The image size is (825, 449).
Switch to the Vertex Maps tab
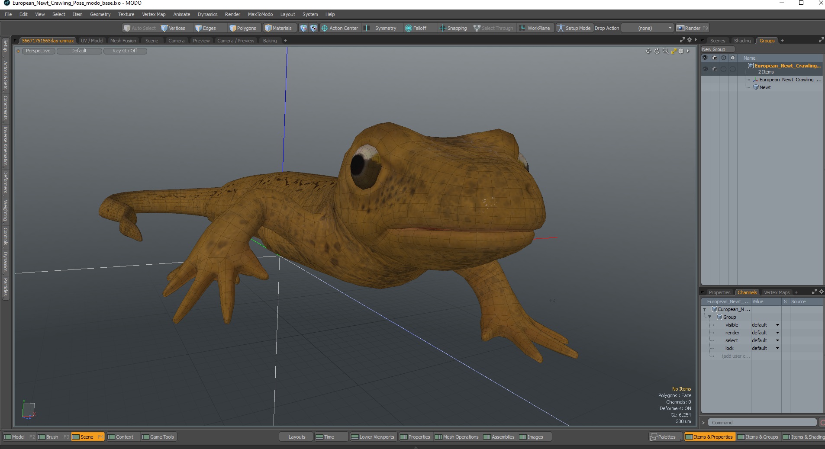777,292
